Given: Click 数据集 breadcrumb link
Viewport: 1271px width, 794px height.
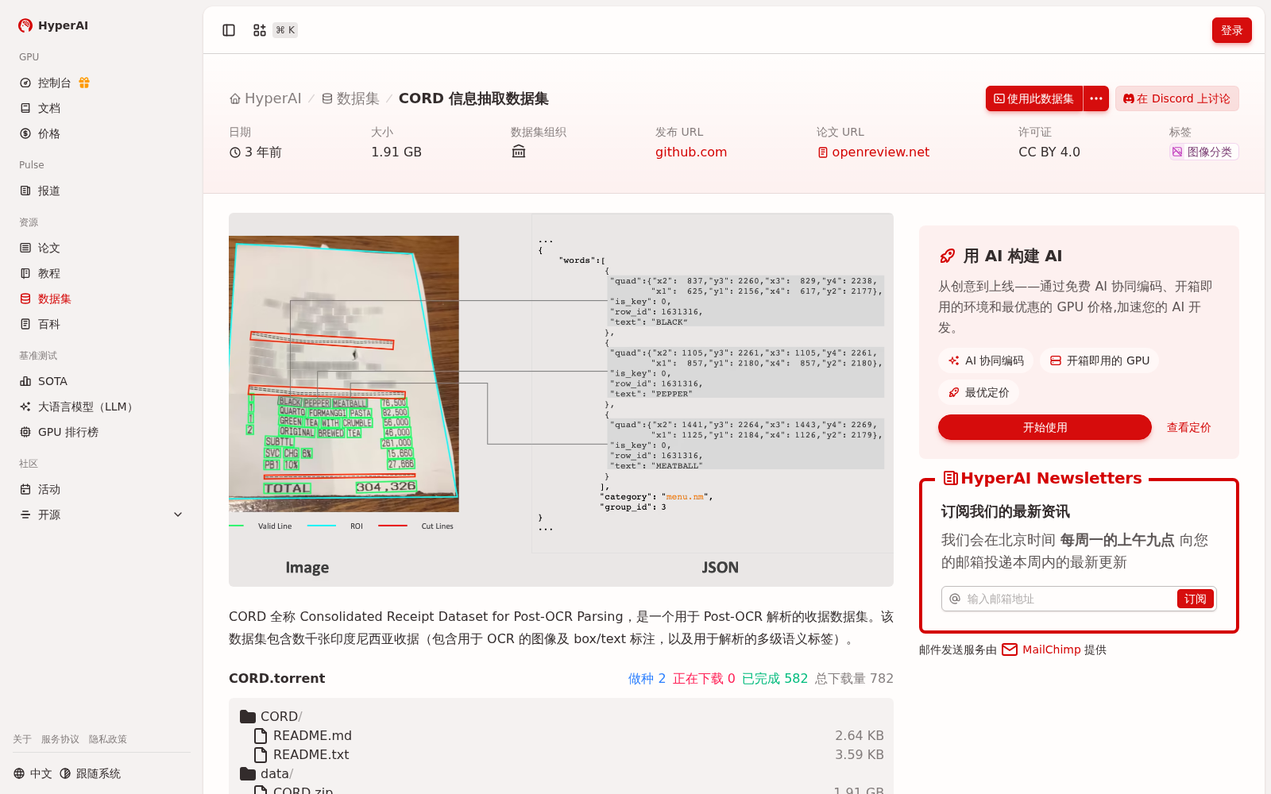Looking at the screenshot, I should point(350,98).
